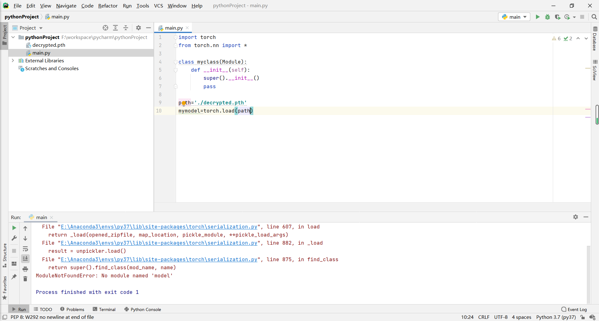Stop the running process in toolbar
This screenshot has width=599, height=321.
582,17
